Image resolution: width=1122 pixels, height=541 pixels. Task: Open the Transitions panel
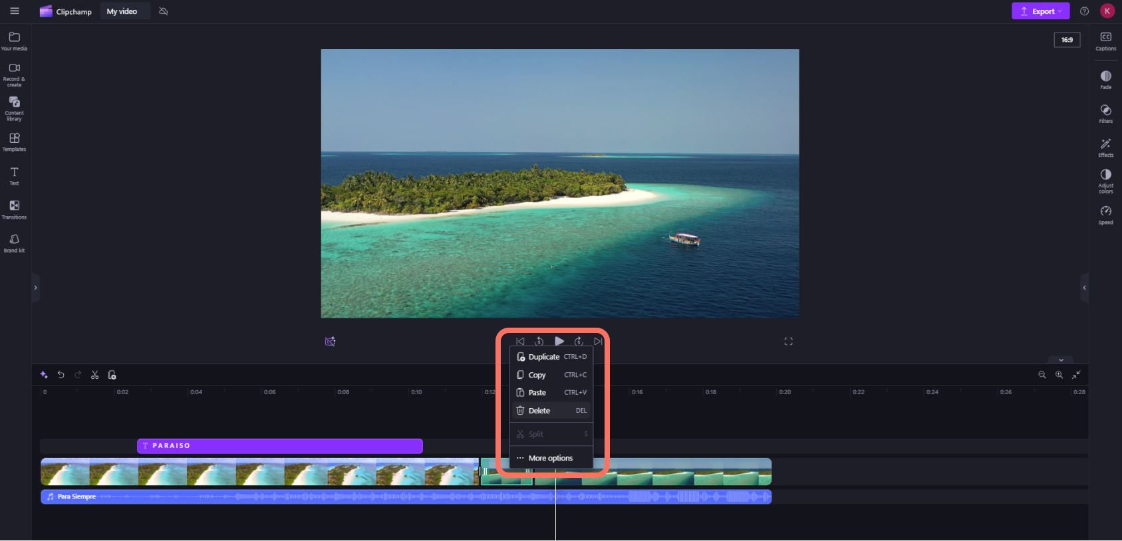(x=15, y=210)
